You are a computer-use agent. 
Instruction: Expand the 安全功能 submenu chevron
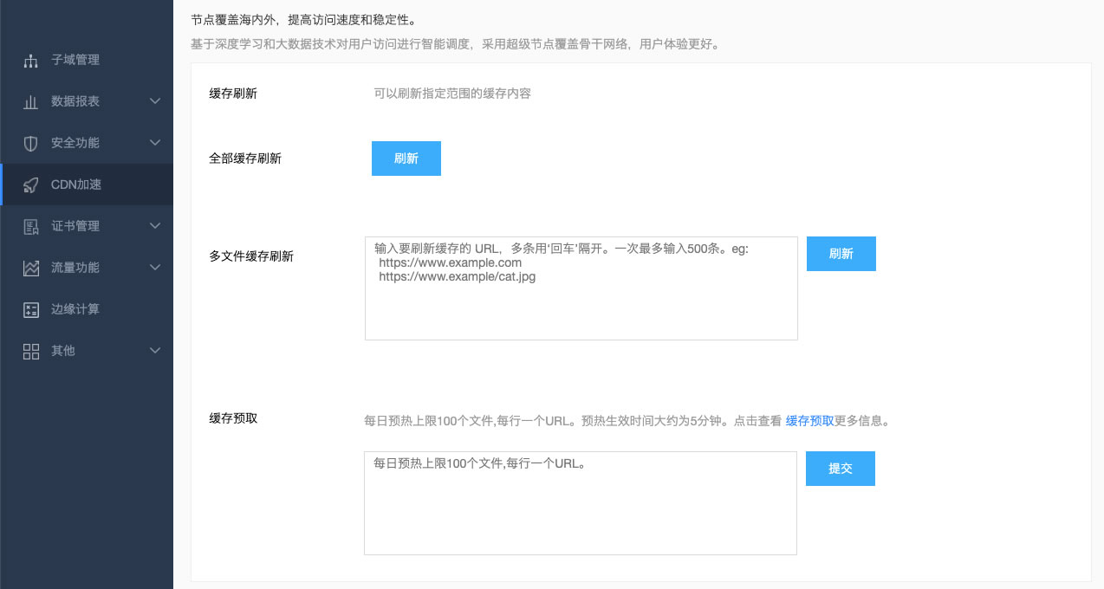[x=155, y=143]
